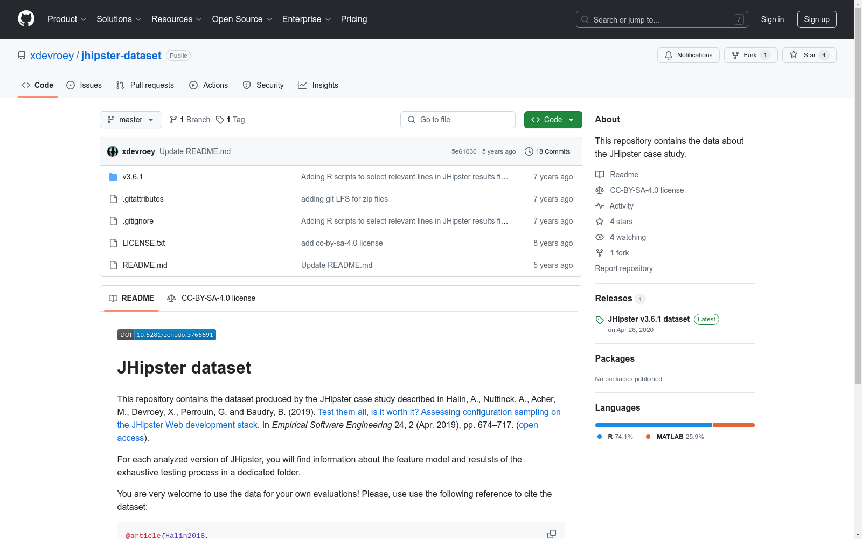Viewport: 862px width, 539px height.
Task: Open the xdevroey owner profile link
Action: (52, 56)
